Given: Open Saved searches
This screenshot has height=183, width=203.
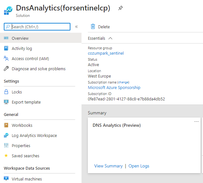Looking at the screenshot, I should coord(25,156).
